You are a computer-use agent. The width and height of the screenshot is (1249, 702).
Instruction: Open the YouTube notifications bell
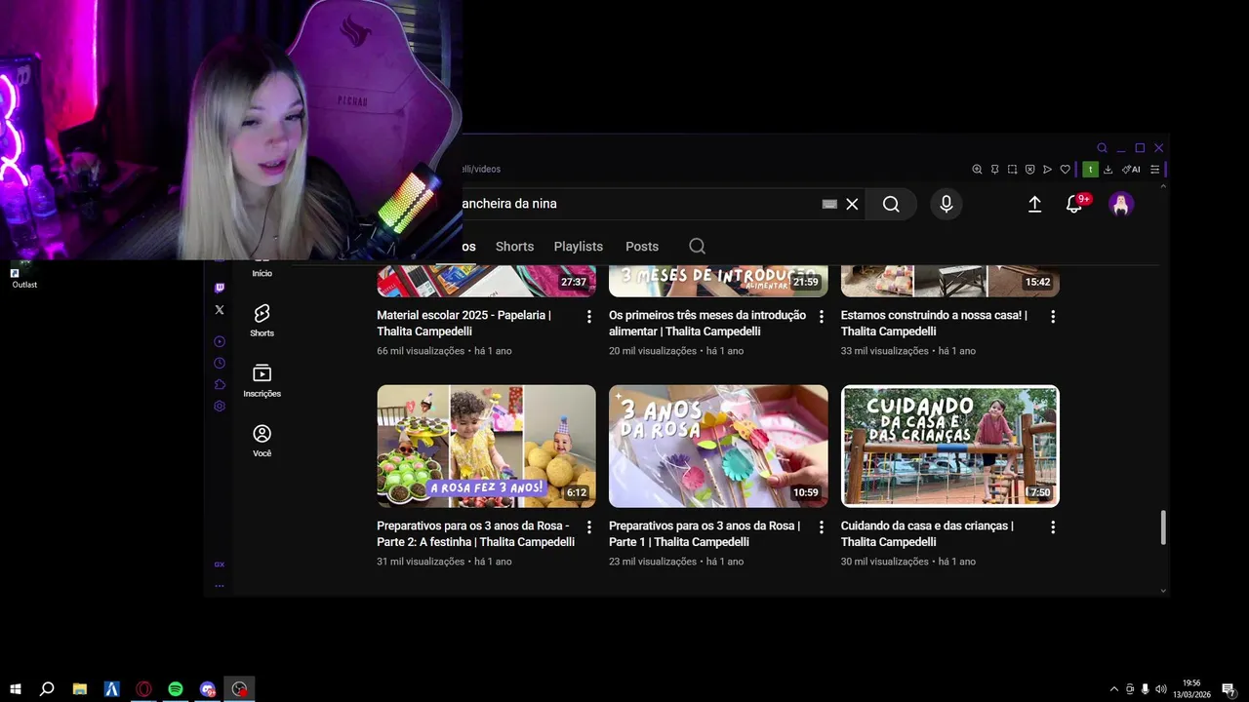click(x=1075, y=204)
